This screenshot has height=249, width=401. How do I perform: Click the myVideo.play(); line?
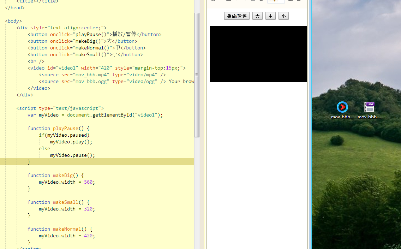coord(71,142)
